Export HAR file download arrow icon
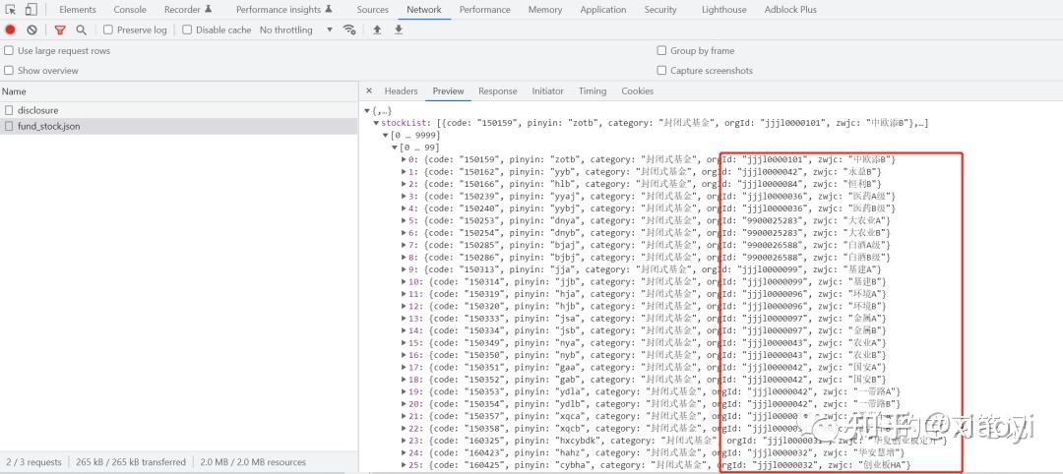The image size is (1063, 474). 399,30
